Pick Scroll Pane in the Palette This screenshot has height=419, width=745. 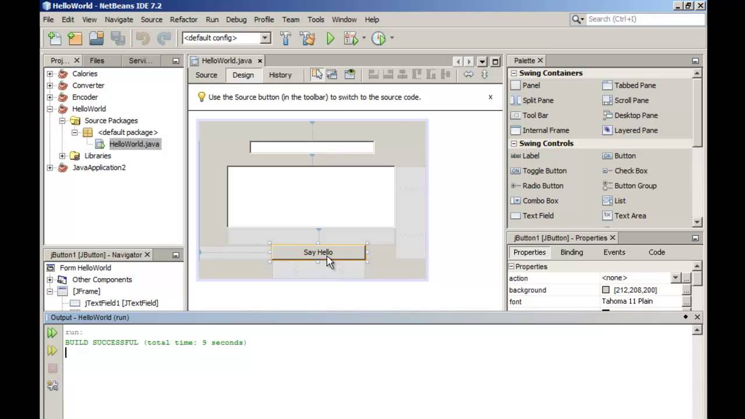click(x=625, y=101)
